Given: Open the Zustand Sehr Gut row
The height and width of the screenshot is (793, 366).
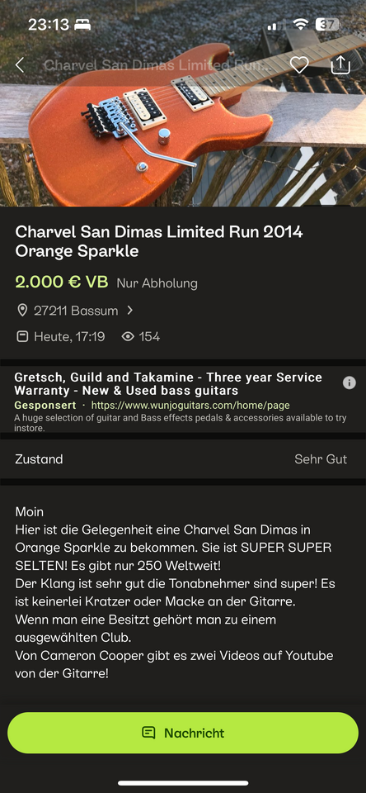Looking at the screenshot, I should pyautogui.click(x=183, y=459).
